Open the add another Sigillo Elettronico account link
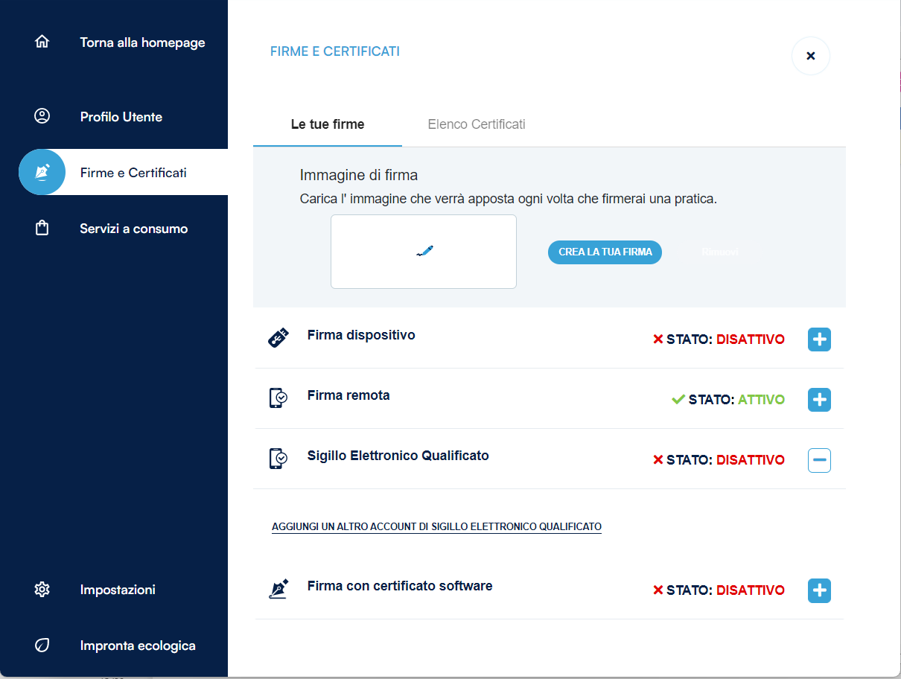 [x=436, y=526]
